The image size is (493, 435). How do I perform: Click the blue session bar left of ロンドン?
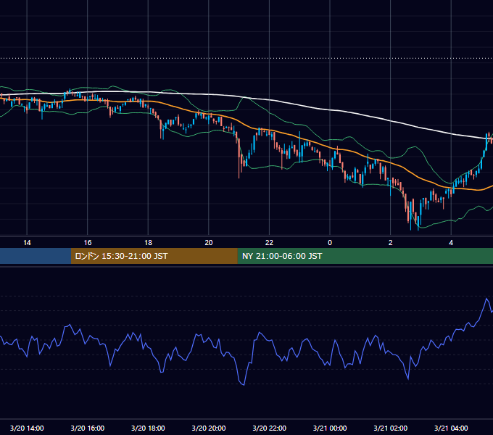pyautogui.click(x=36, y=256)
